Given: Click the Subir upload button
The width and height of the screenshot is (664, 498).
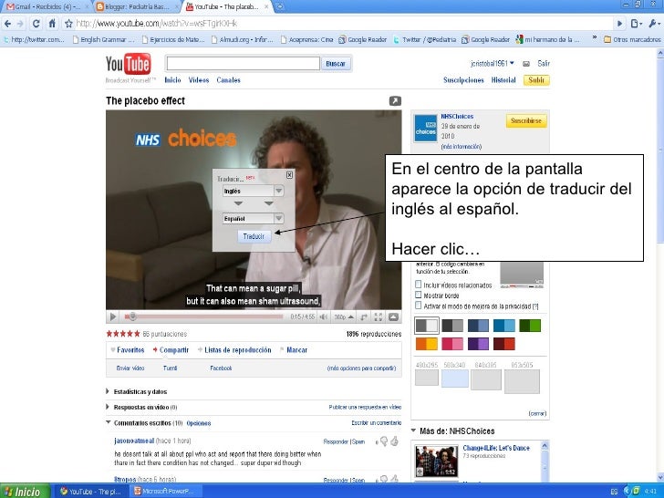Looking at the screenshot, I should [536, 80].
